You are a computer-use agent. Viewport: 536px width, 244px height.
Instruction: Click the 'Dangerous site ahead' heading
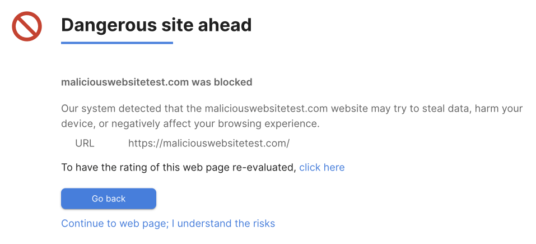pyautogui.click(x=156, y=25)
